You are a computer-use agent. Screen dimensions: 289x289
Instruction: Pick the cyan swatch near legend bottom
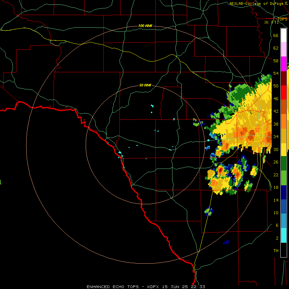284,235
